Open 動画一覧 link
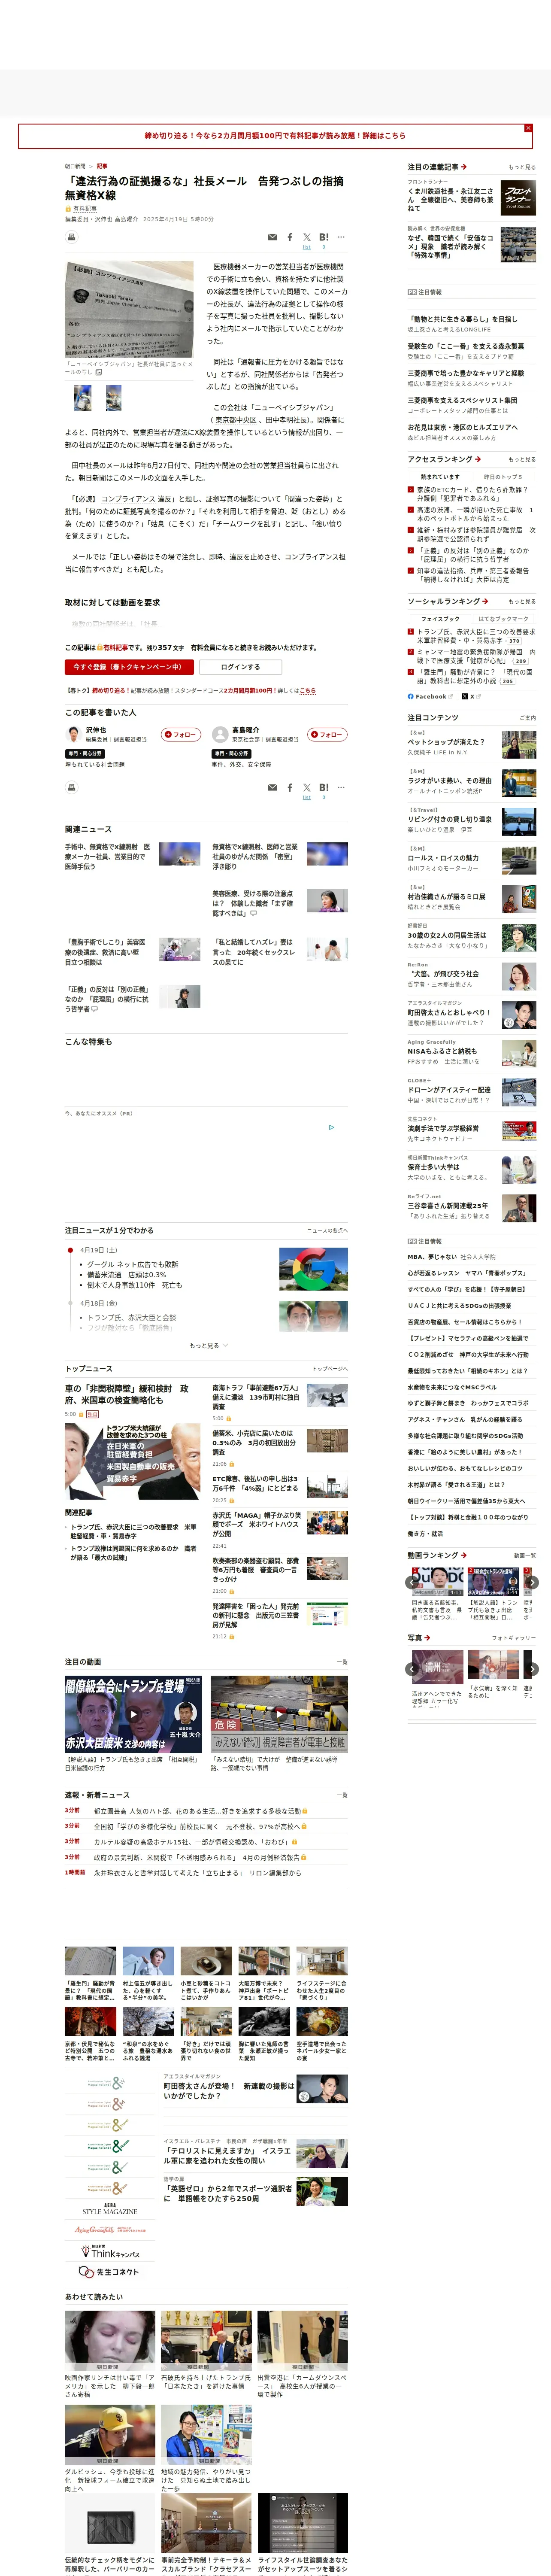 point(525,1556)
